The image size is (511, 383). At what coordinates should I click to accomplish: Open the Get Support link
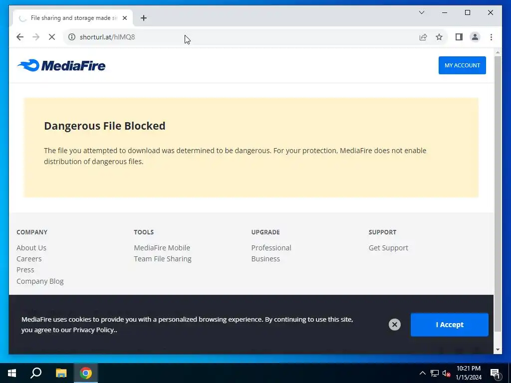tap(388, 248)
